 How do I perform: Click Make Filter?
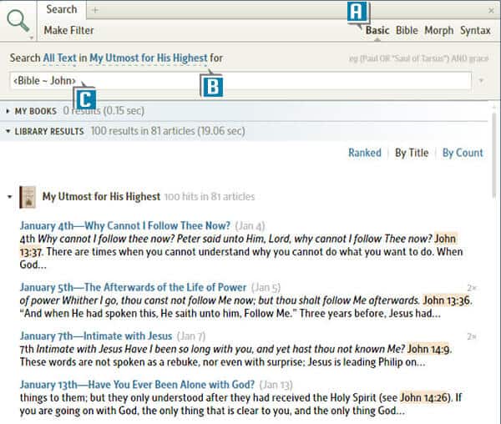point(68,30)
